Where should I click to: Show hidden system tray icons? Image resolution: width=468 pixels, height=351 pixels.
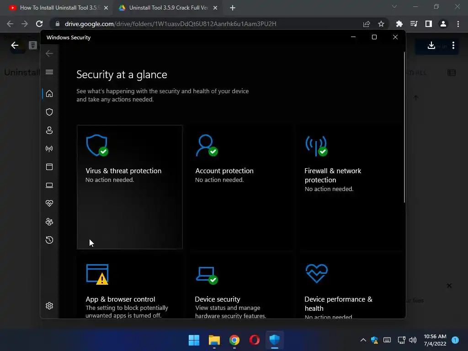(x=363, y=340)
